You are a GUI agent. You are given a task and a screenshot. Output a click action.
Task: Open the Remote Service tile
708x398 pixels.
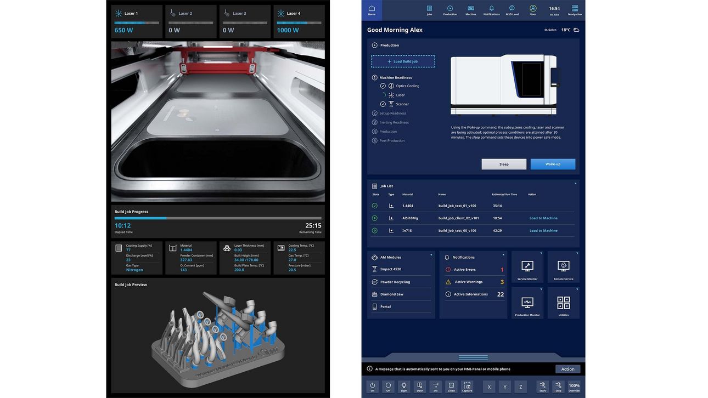pos(563,267)
